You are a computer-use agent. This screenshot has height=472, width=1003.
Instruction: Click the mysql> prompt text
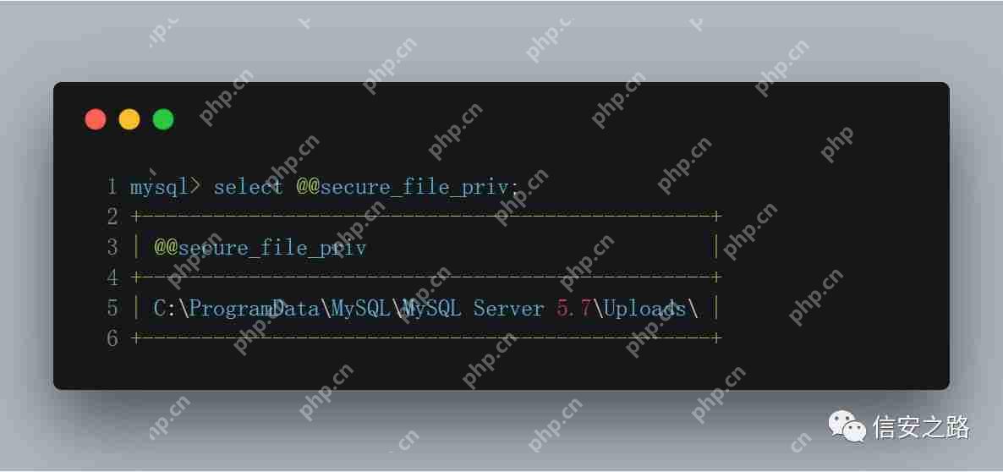[x=165, y=188]
